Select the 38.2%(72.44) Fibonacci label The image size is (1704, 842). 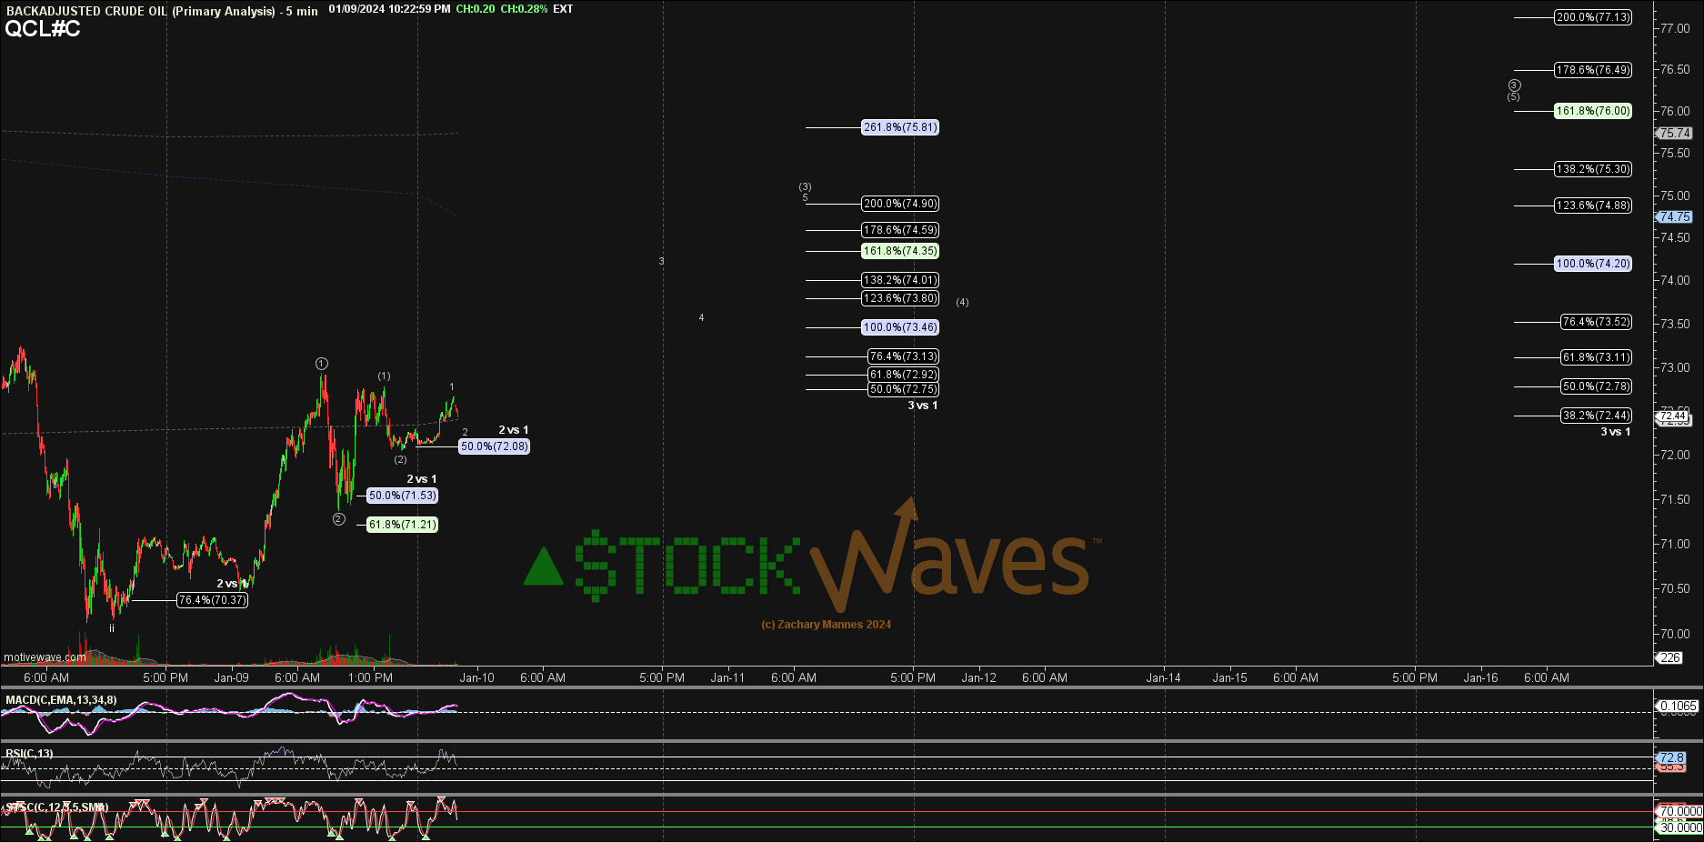(x=1596, y=416)
